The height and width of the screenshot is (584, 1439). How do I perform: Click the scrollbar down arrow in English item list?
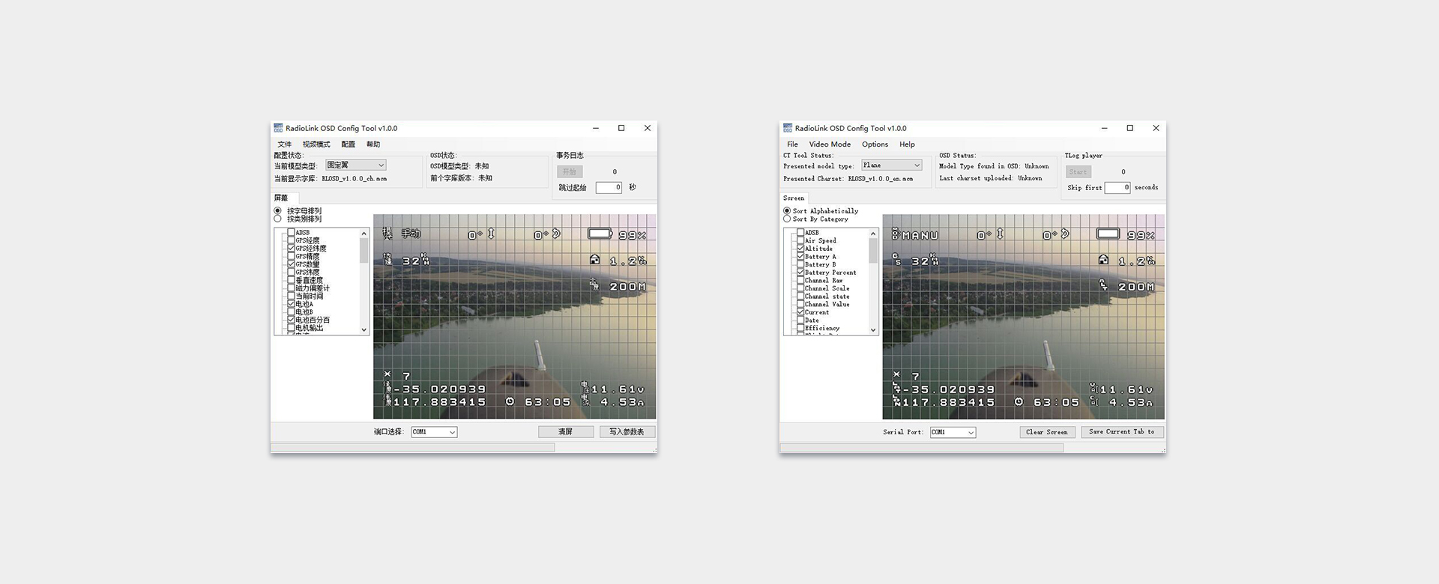[873, 330]
